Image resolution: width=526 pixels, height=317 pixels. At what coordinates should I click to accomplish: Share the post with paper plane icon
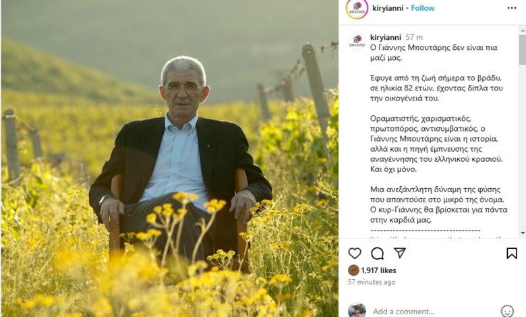coord(400,253)
